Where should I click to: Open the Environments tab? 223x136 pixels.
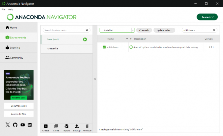(19, 38)
